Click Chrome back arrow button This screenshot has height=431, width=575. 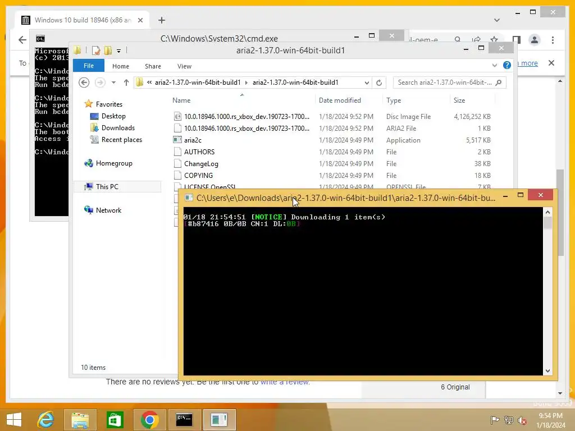click(x=22, y=40)
